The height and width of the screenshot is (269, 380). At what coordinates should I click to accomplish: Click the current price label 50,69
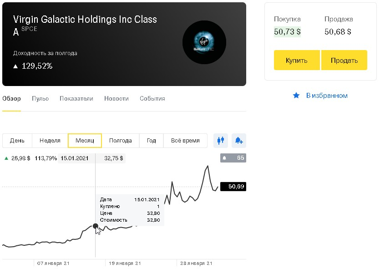point(233,186)
